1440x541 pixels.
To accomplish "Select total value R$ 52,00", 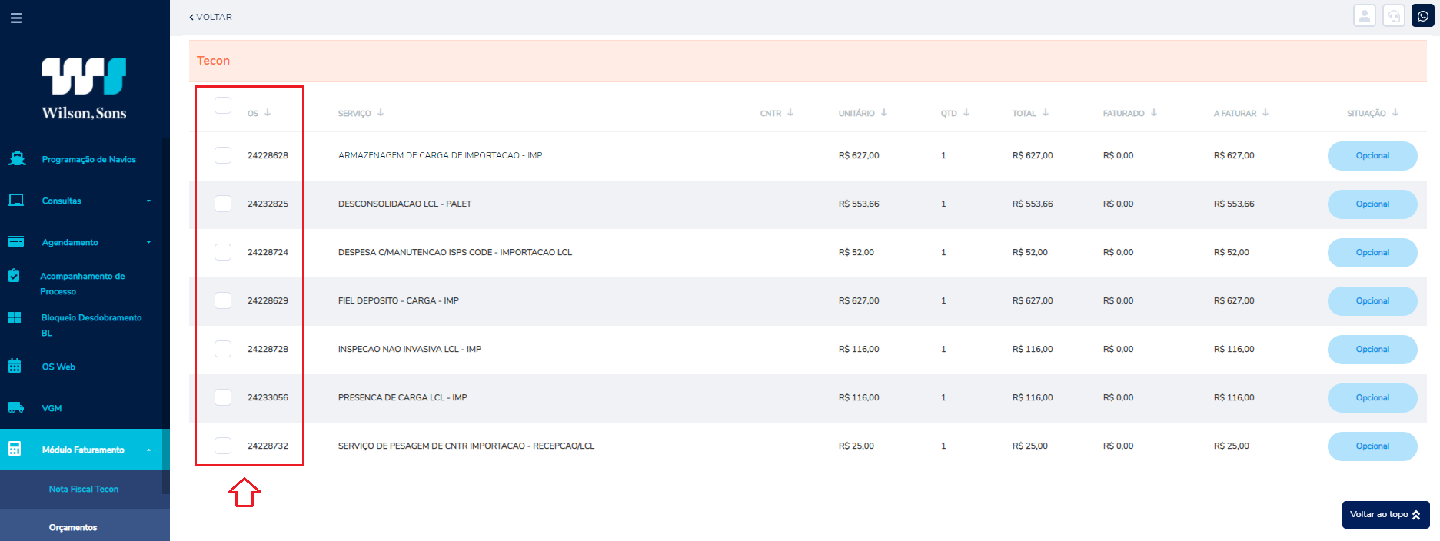I will pos(1030,252).
